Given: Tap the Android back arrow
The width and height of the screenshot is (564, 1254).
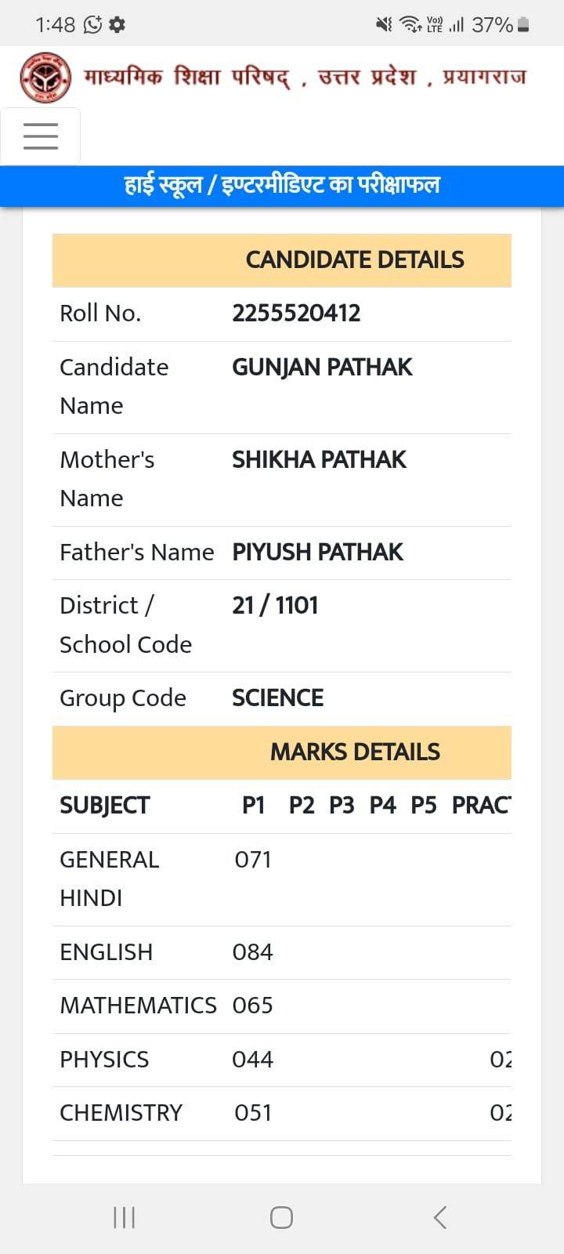Looking at the screenshot, I should [439, 1217].
